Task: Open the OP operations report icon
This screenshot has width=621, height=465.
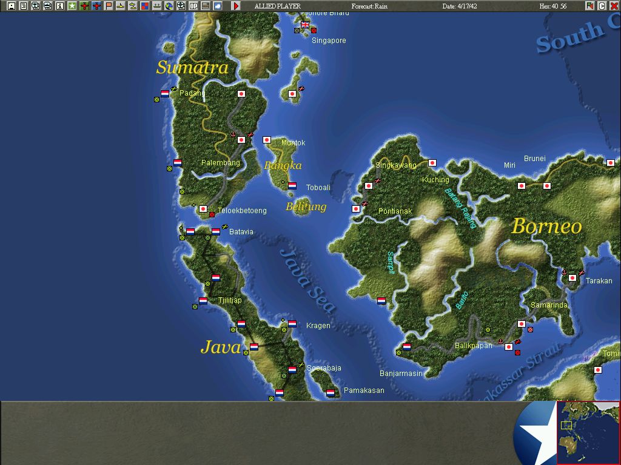Action: pos(193,5)
